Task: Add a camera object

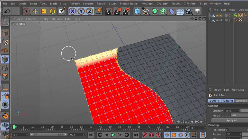Action: click(189, 11)
